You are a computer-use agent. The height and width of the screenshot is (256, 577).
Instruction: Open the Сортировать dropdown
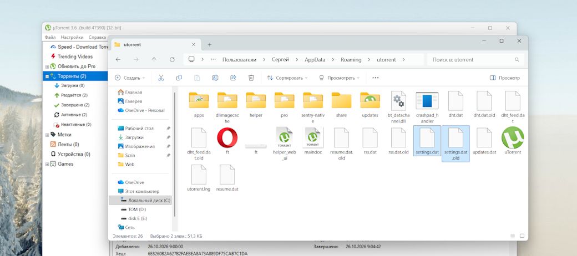click(x=287, y=78)
